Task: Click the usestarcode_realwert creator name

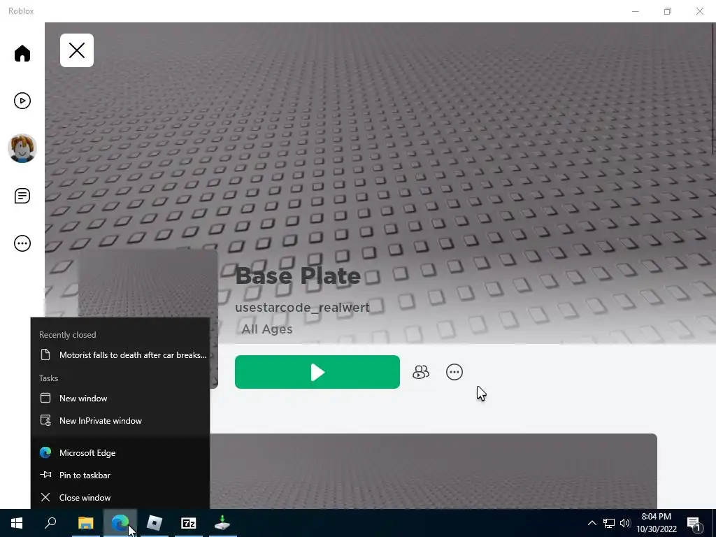Action: (x=302, y=308)
